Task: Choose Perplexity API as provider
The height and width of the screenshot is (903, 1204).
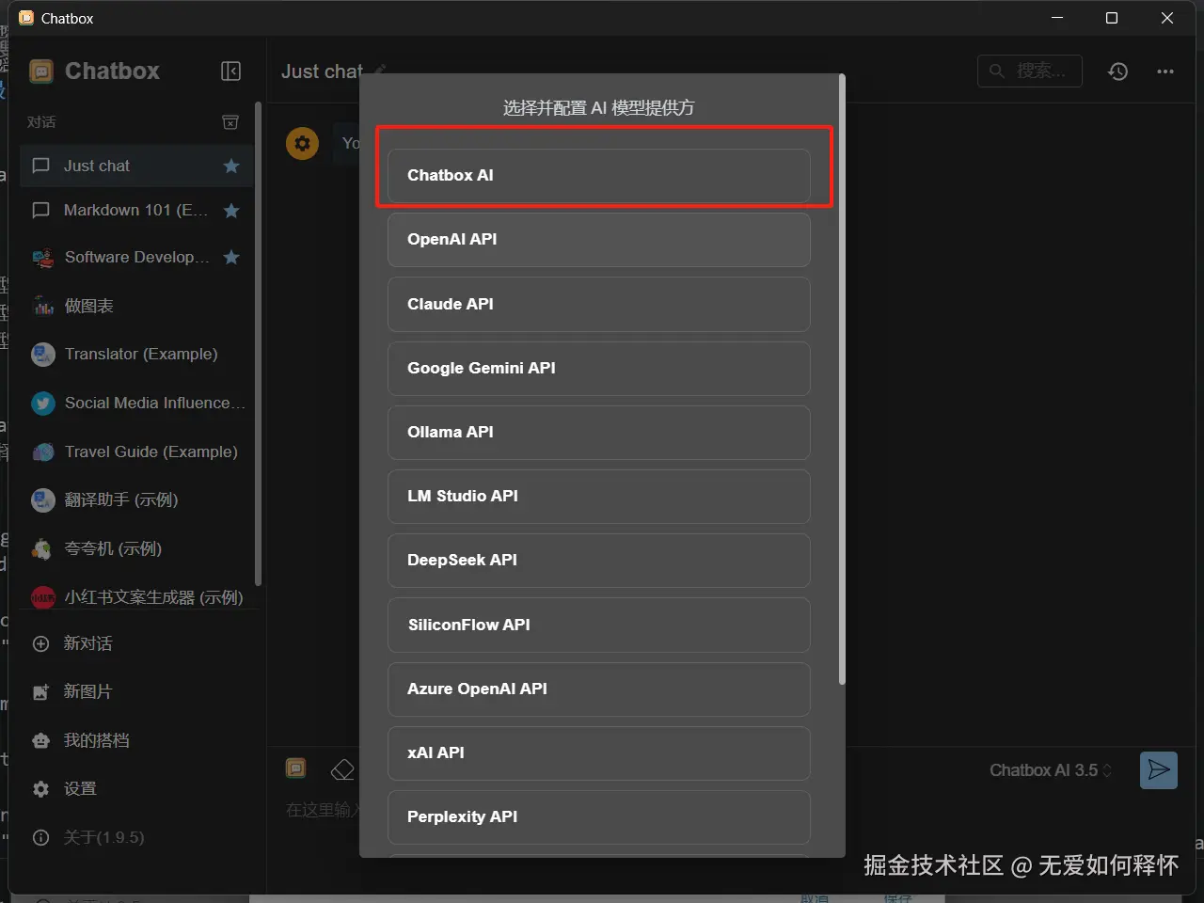Action: pos(599,816)
